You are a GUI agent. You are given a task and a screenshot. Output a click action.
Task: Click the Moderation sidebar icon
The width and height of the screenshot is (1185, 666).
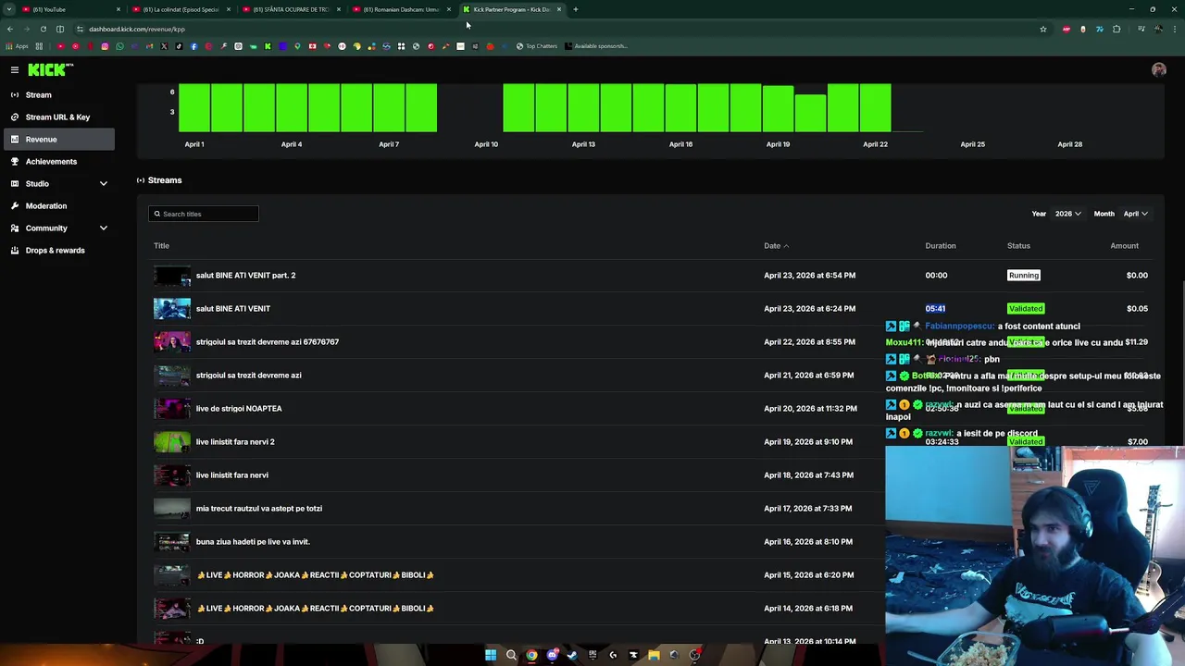point(15,205)
